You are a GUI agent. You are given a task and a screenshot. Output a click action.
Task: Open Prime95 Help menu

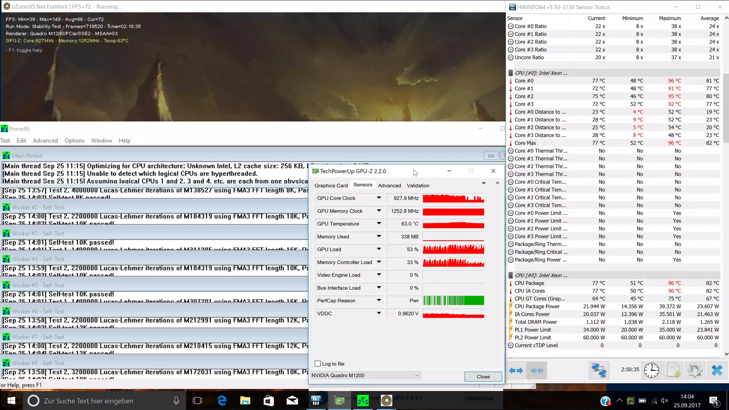(x=124, y=140)
